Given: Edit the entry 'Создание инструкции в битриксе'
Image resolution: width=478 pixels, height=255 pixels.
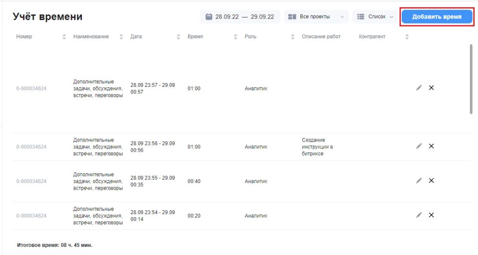Looking at the screenshot, I should (419, 146).
